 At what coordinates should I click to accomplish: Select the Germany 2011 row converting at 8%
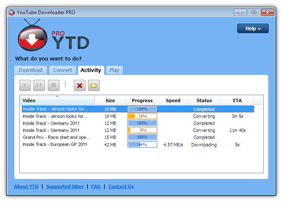138,130
